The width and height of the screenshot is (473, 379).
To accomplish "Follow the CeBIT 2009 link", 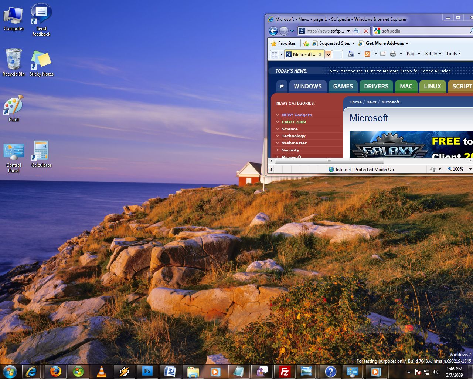I will 293,122.
